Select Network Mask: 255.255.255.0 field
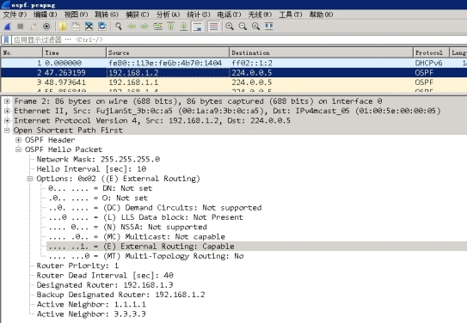The width and height of the screenshot is (467, 323). [98, 160]
